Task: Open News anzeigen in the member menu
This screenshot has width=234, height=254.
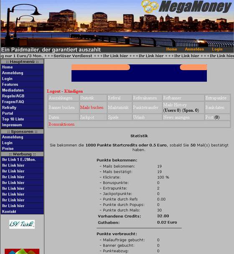Action: click(x=176, y=117)
